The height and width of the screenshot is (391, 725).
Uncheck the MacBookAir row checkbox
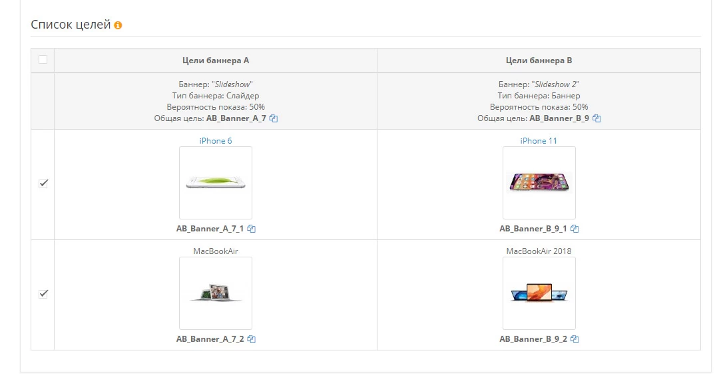[43, 294]
